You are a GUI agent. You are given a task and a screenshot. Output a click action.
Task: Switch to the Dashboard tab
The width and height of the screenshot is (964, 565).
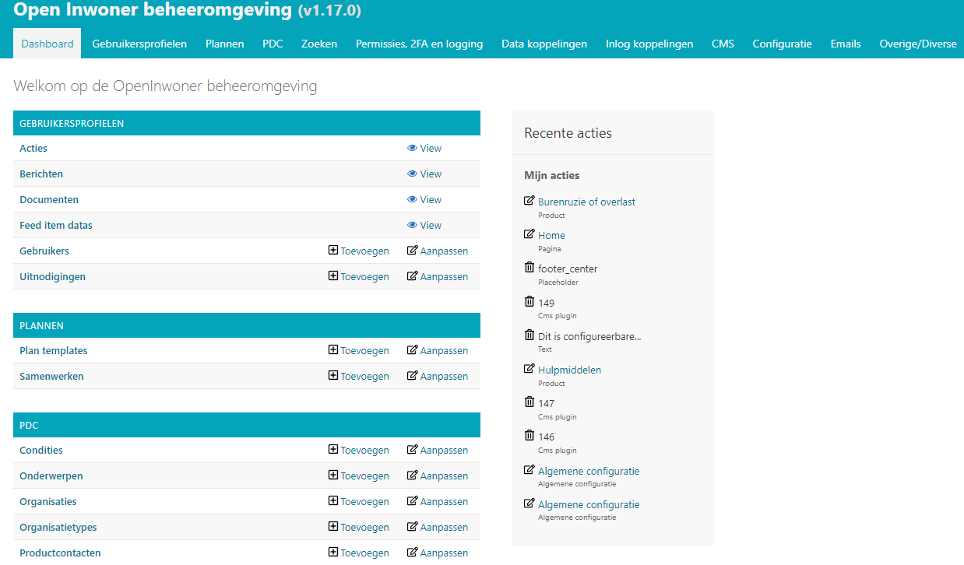47,44
